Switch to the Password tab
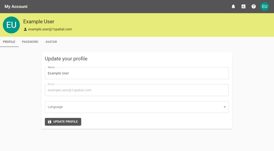274x151 pixels. (30, 42)
